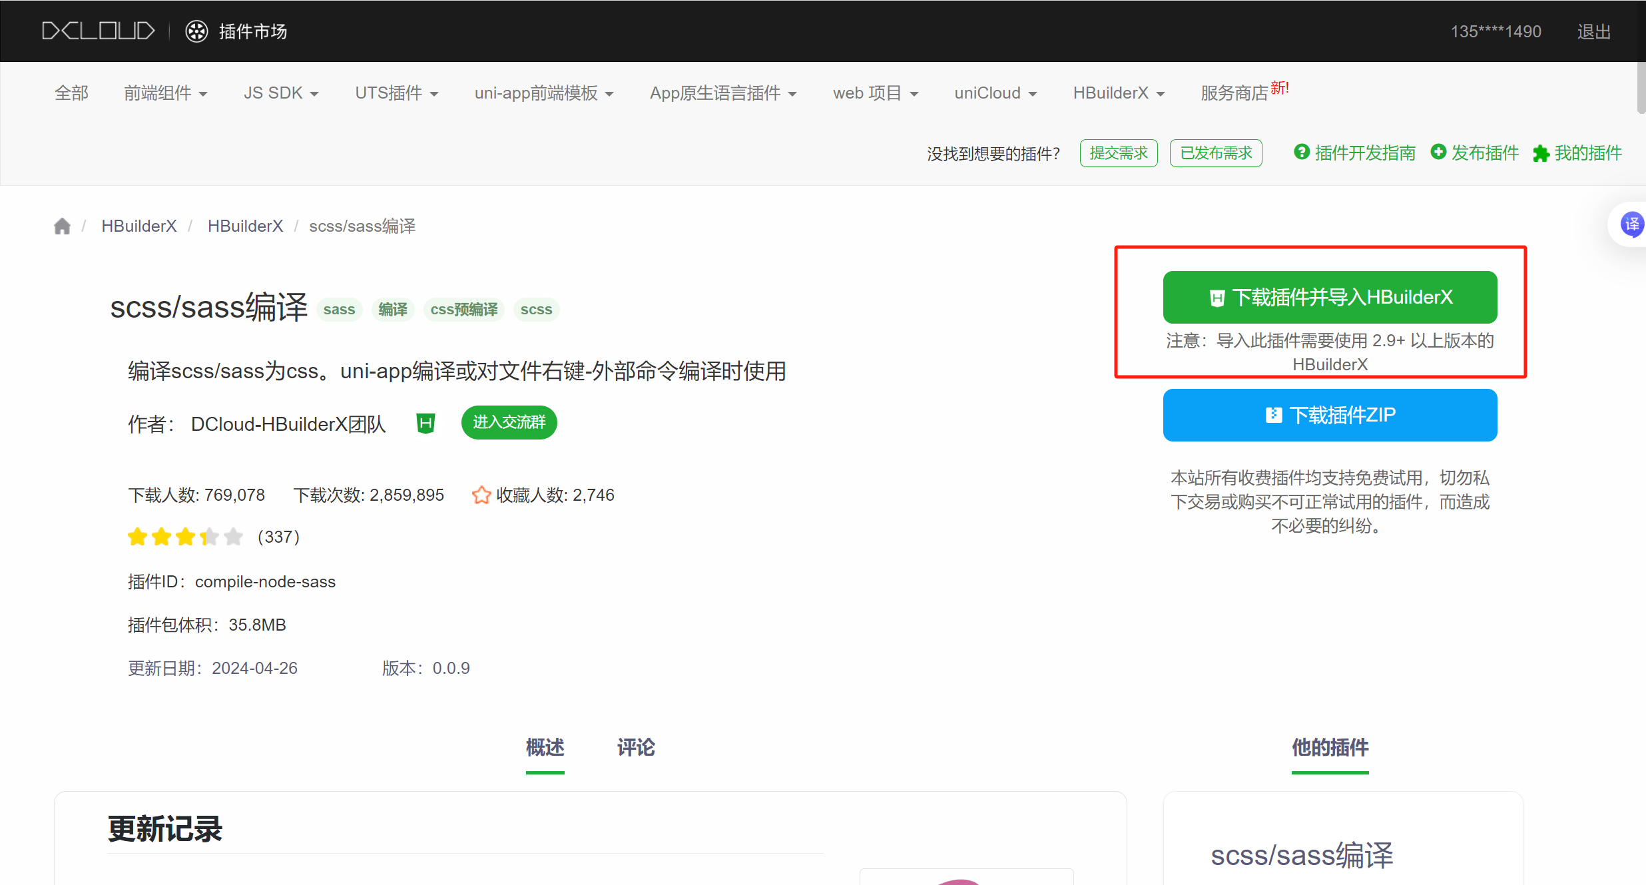Click the 提交需求 button
The width and height of the screenshot is (1646, 885).
pyautogui.click(x=1119, y=153)
